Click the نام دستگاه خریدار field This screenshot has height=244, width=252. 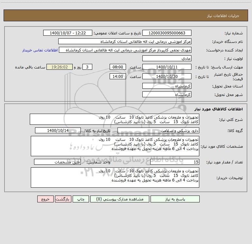pyautogui.click(x=125, y=42)
